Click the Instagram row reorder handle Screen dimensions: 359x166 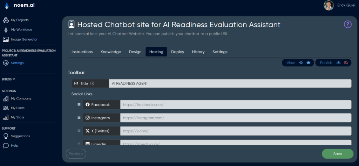[79, 118]
